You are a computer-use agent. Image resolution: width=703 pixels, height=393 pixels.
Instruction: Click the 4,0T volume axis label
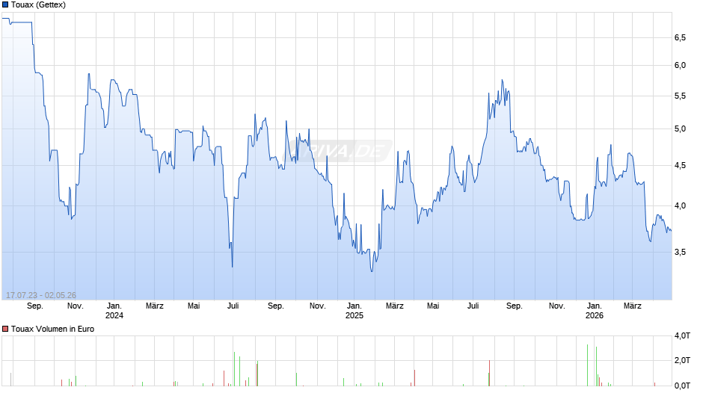click(x=682, y=335)
